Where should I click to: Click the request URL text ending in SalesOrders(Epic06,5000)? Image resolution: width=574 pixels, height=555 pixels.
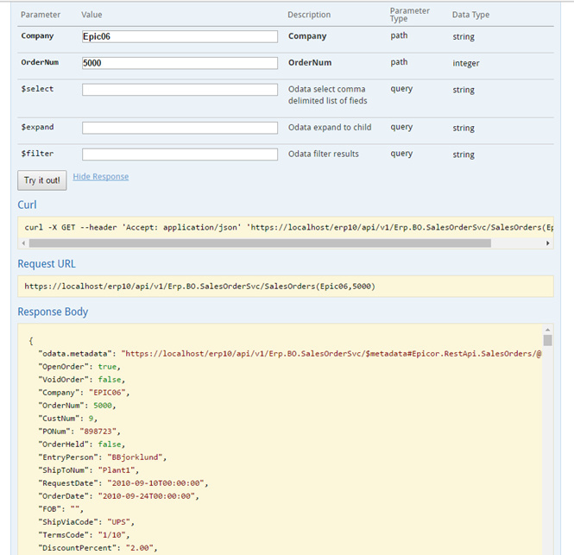[200, 287]
